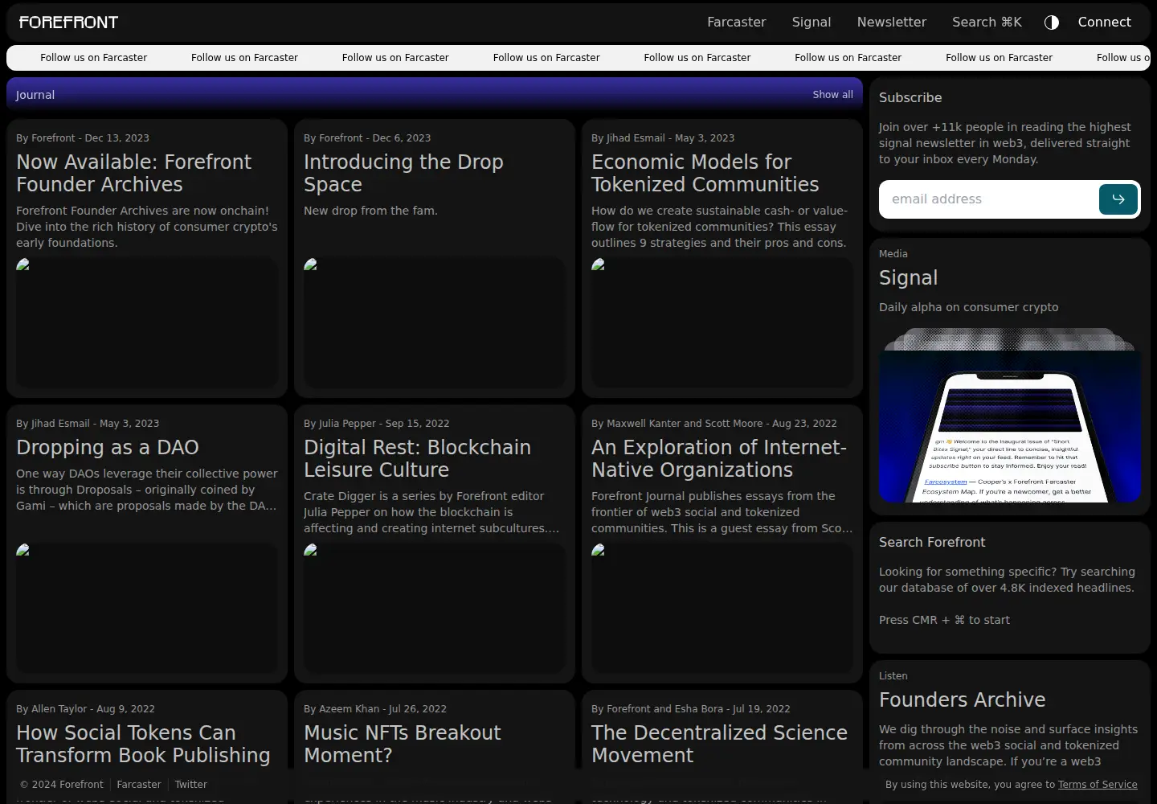Click Internet-Native Organizations article image thumbnail
The image size is (1157, 804).
point(722,608)
